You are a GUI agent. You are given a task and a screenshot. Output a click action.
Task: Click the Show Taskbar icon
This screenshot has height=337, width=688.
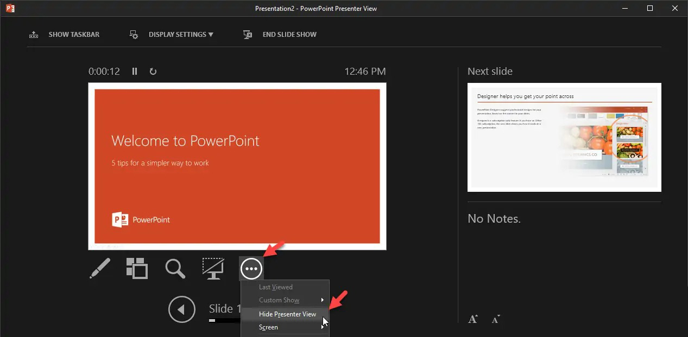coord(34,34)
